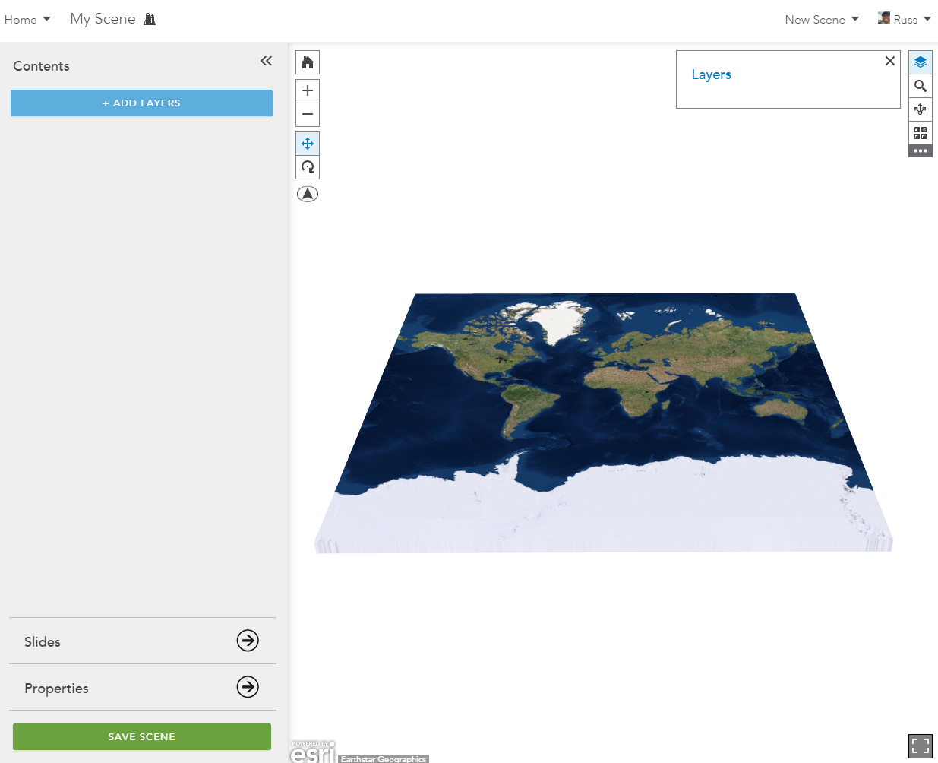938x763 pixels.
Task: Open the basemap gallery grid icon
Action: point(921,133)
